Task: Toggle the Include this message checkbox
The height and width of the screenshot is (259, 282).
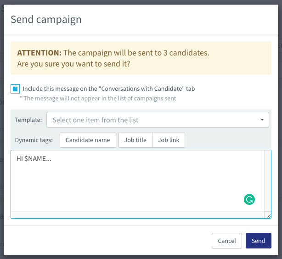Action: pyautogui.click(x=15, y=89)
